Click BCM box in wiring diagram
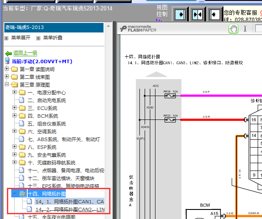 (x=203, y=214)
